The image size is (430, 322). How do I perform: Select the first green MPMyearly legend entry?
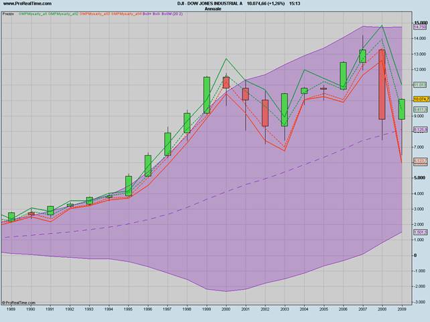33,13
